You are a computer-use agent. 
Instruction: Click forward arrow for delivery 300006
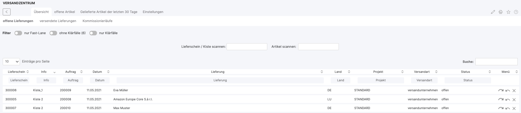coord(501,90)
